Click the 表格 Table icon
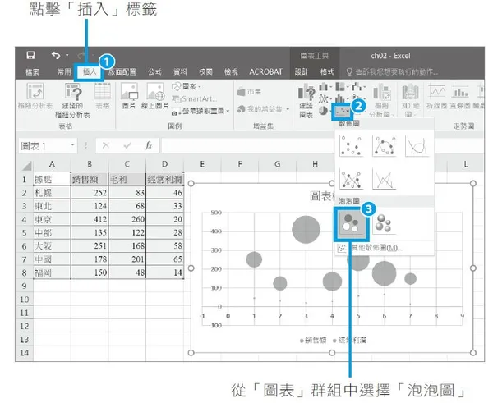Viewport: 493px width, 403px height. click(x=103, y=91)
